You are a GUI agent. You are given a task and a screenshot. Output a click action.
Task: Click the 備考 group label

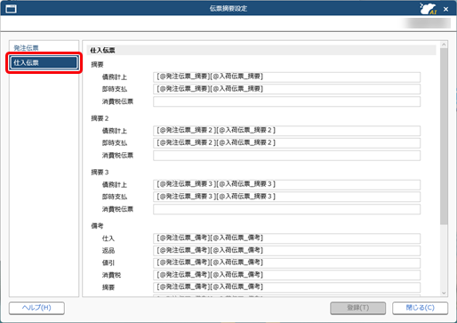click(97, 226)
